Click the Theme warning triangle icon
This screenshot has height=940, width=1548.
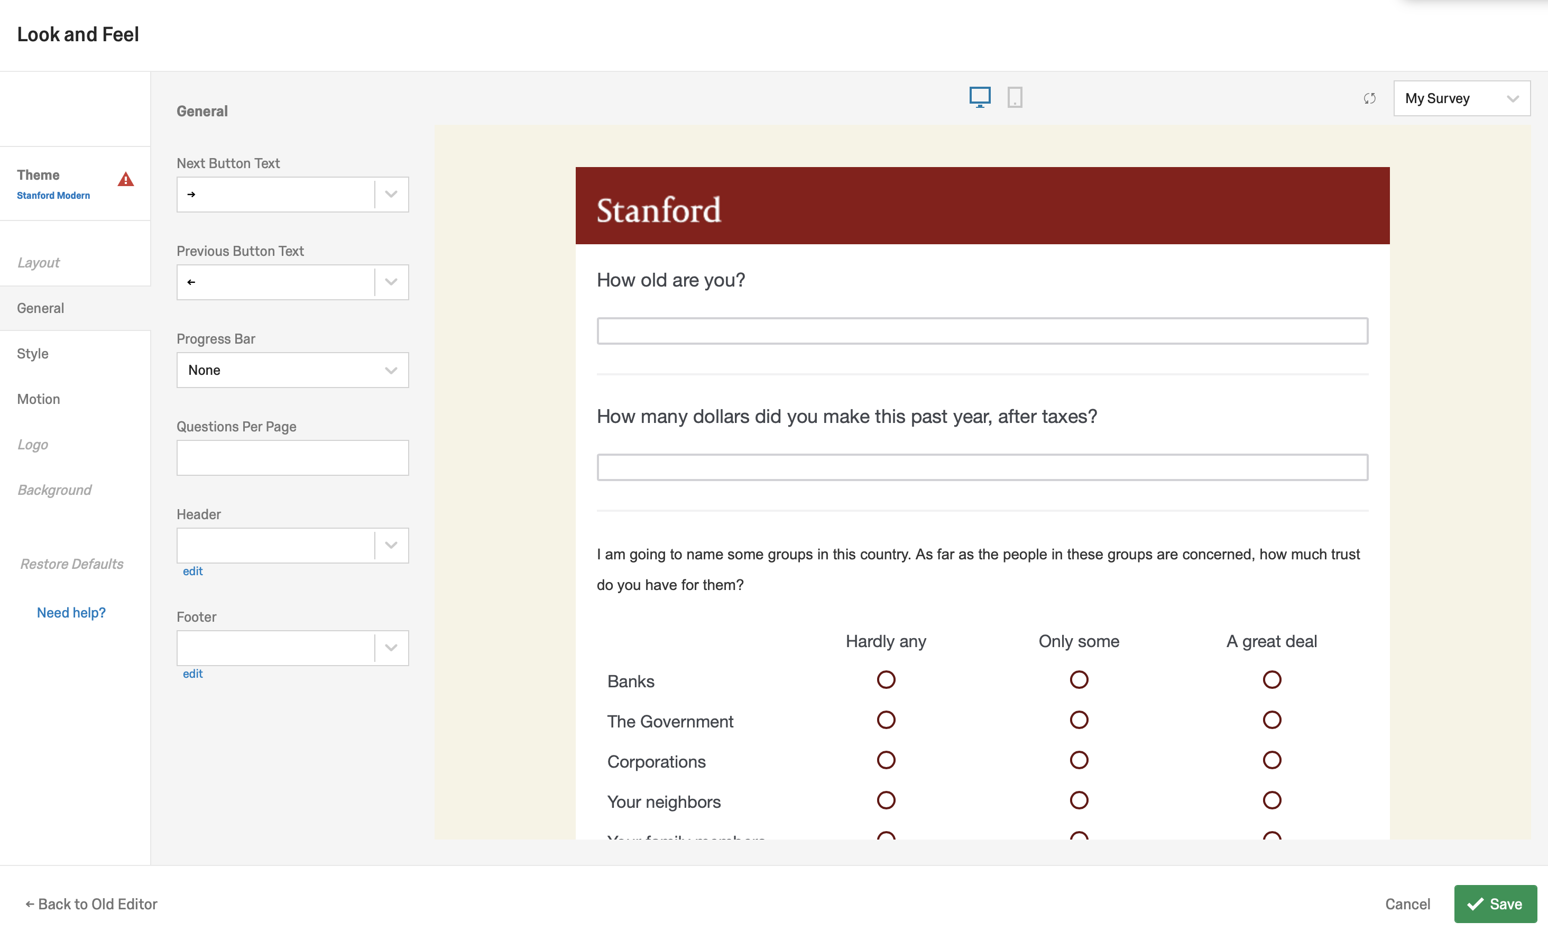point(126,180)
